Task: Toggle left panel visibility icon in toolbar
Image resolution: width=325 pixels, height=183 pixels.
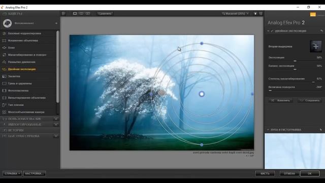Action: pos(63,14)
